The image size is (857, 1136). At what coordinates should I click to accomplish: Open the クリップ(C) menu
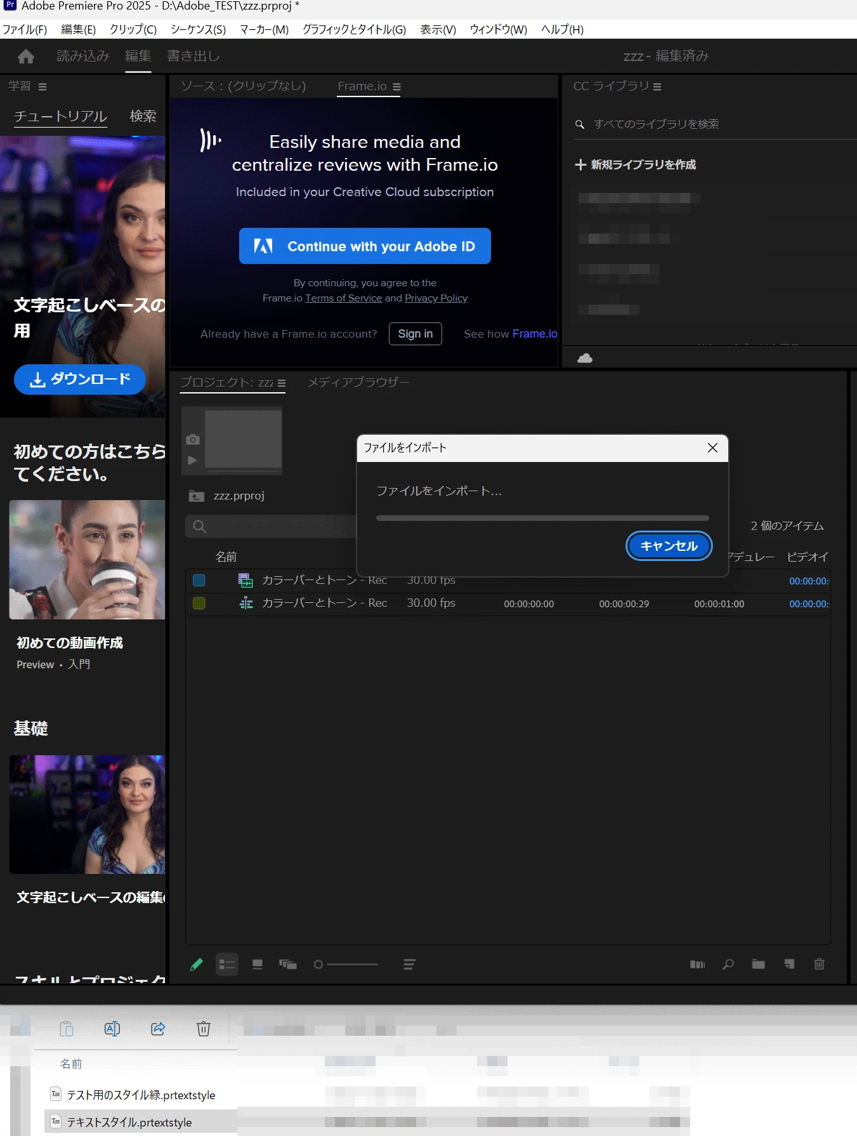click(x=133, y=29)
